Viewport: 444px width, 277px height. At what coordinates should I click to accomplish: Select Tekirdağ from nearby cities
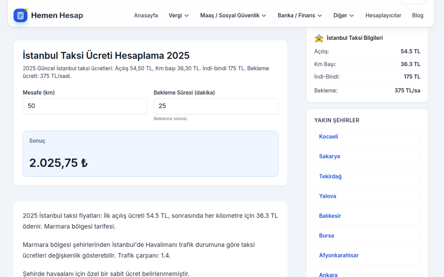coord(330,176)
